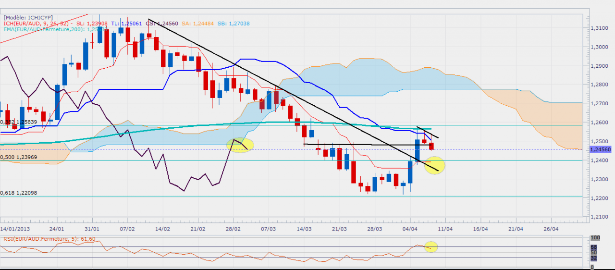Image resolution: width=615 pixels, height=270 pixels.
Task: Click the 21/03 date on time axis
Action: click(x=339, y=229)
